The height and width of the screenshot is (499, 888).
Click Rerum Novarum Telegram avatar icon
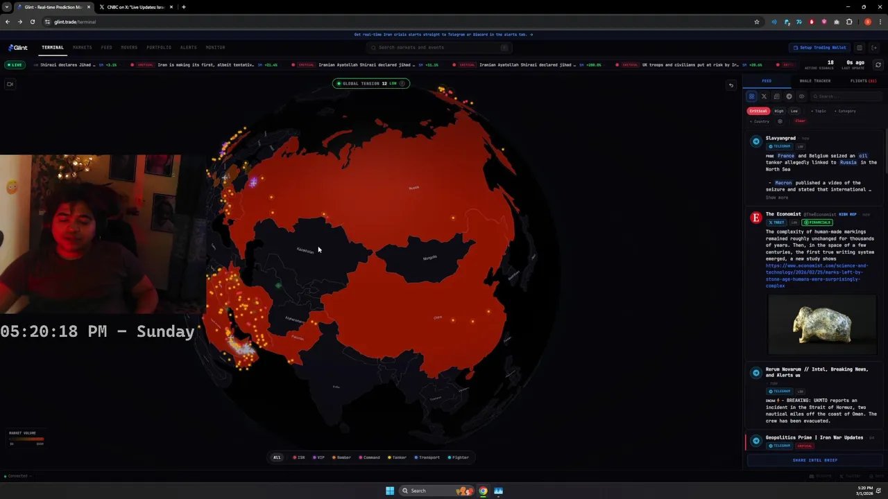[x=756, y=373]
